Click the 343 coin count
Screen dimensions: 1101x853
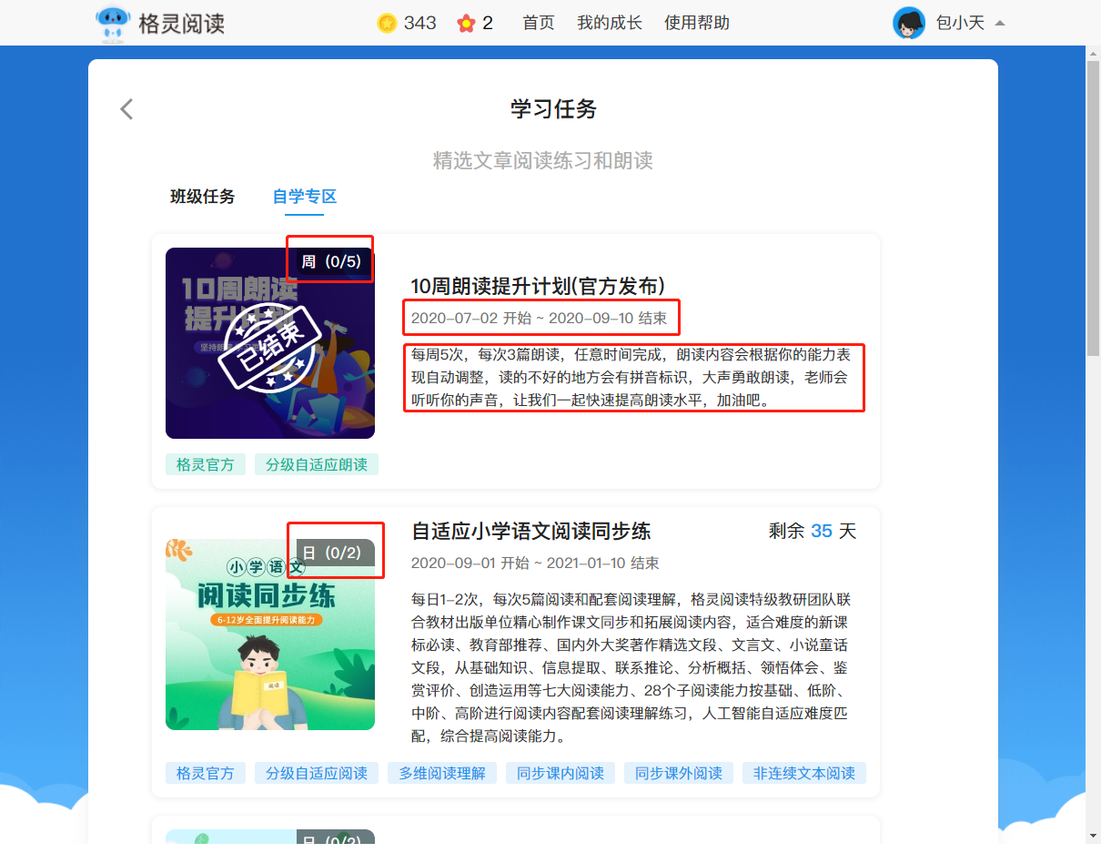(x=420, y=23)
